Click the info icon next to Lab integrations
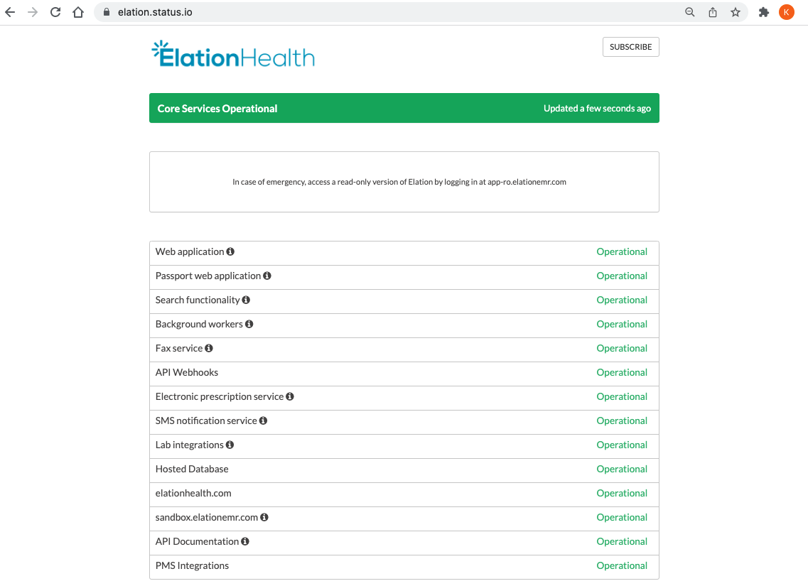This screenshot has width=808, height=586. click(230, 444)
